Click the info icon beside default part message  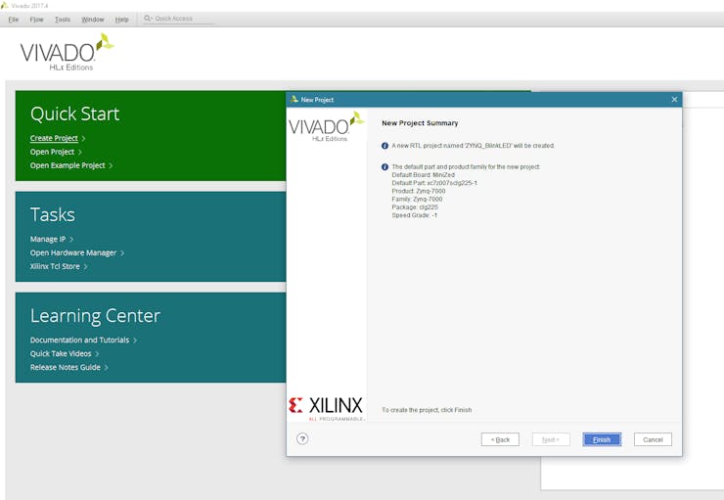385,166
